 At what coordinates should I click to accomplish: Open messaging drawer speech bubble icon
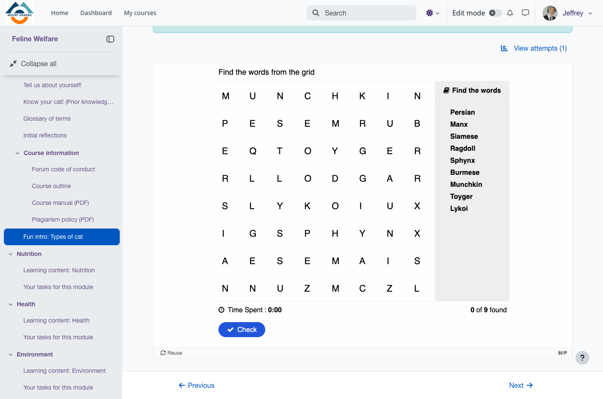[x=525, y=13]
